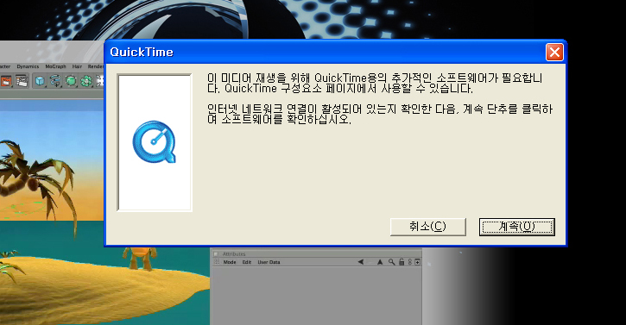
Task: Open the Mode menu in Attributes panel
Action: pos(230,262)
